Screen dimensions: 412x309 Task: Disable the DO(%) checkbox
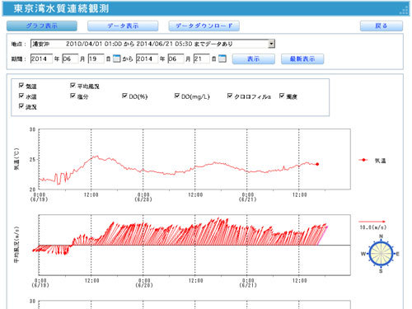[x=124, y=96]
